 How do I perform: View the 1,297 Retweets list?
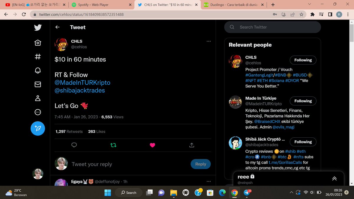(69, 131)
